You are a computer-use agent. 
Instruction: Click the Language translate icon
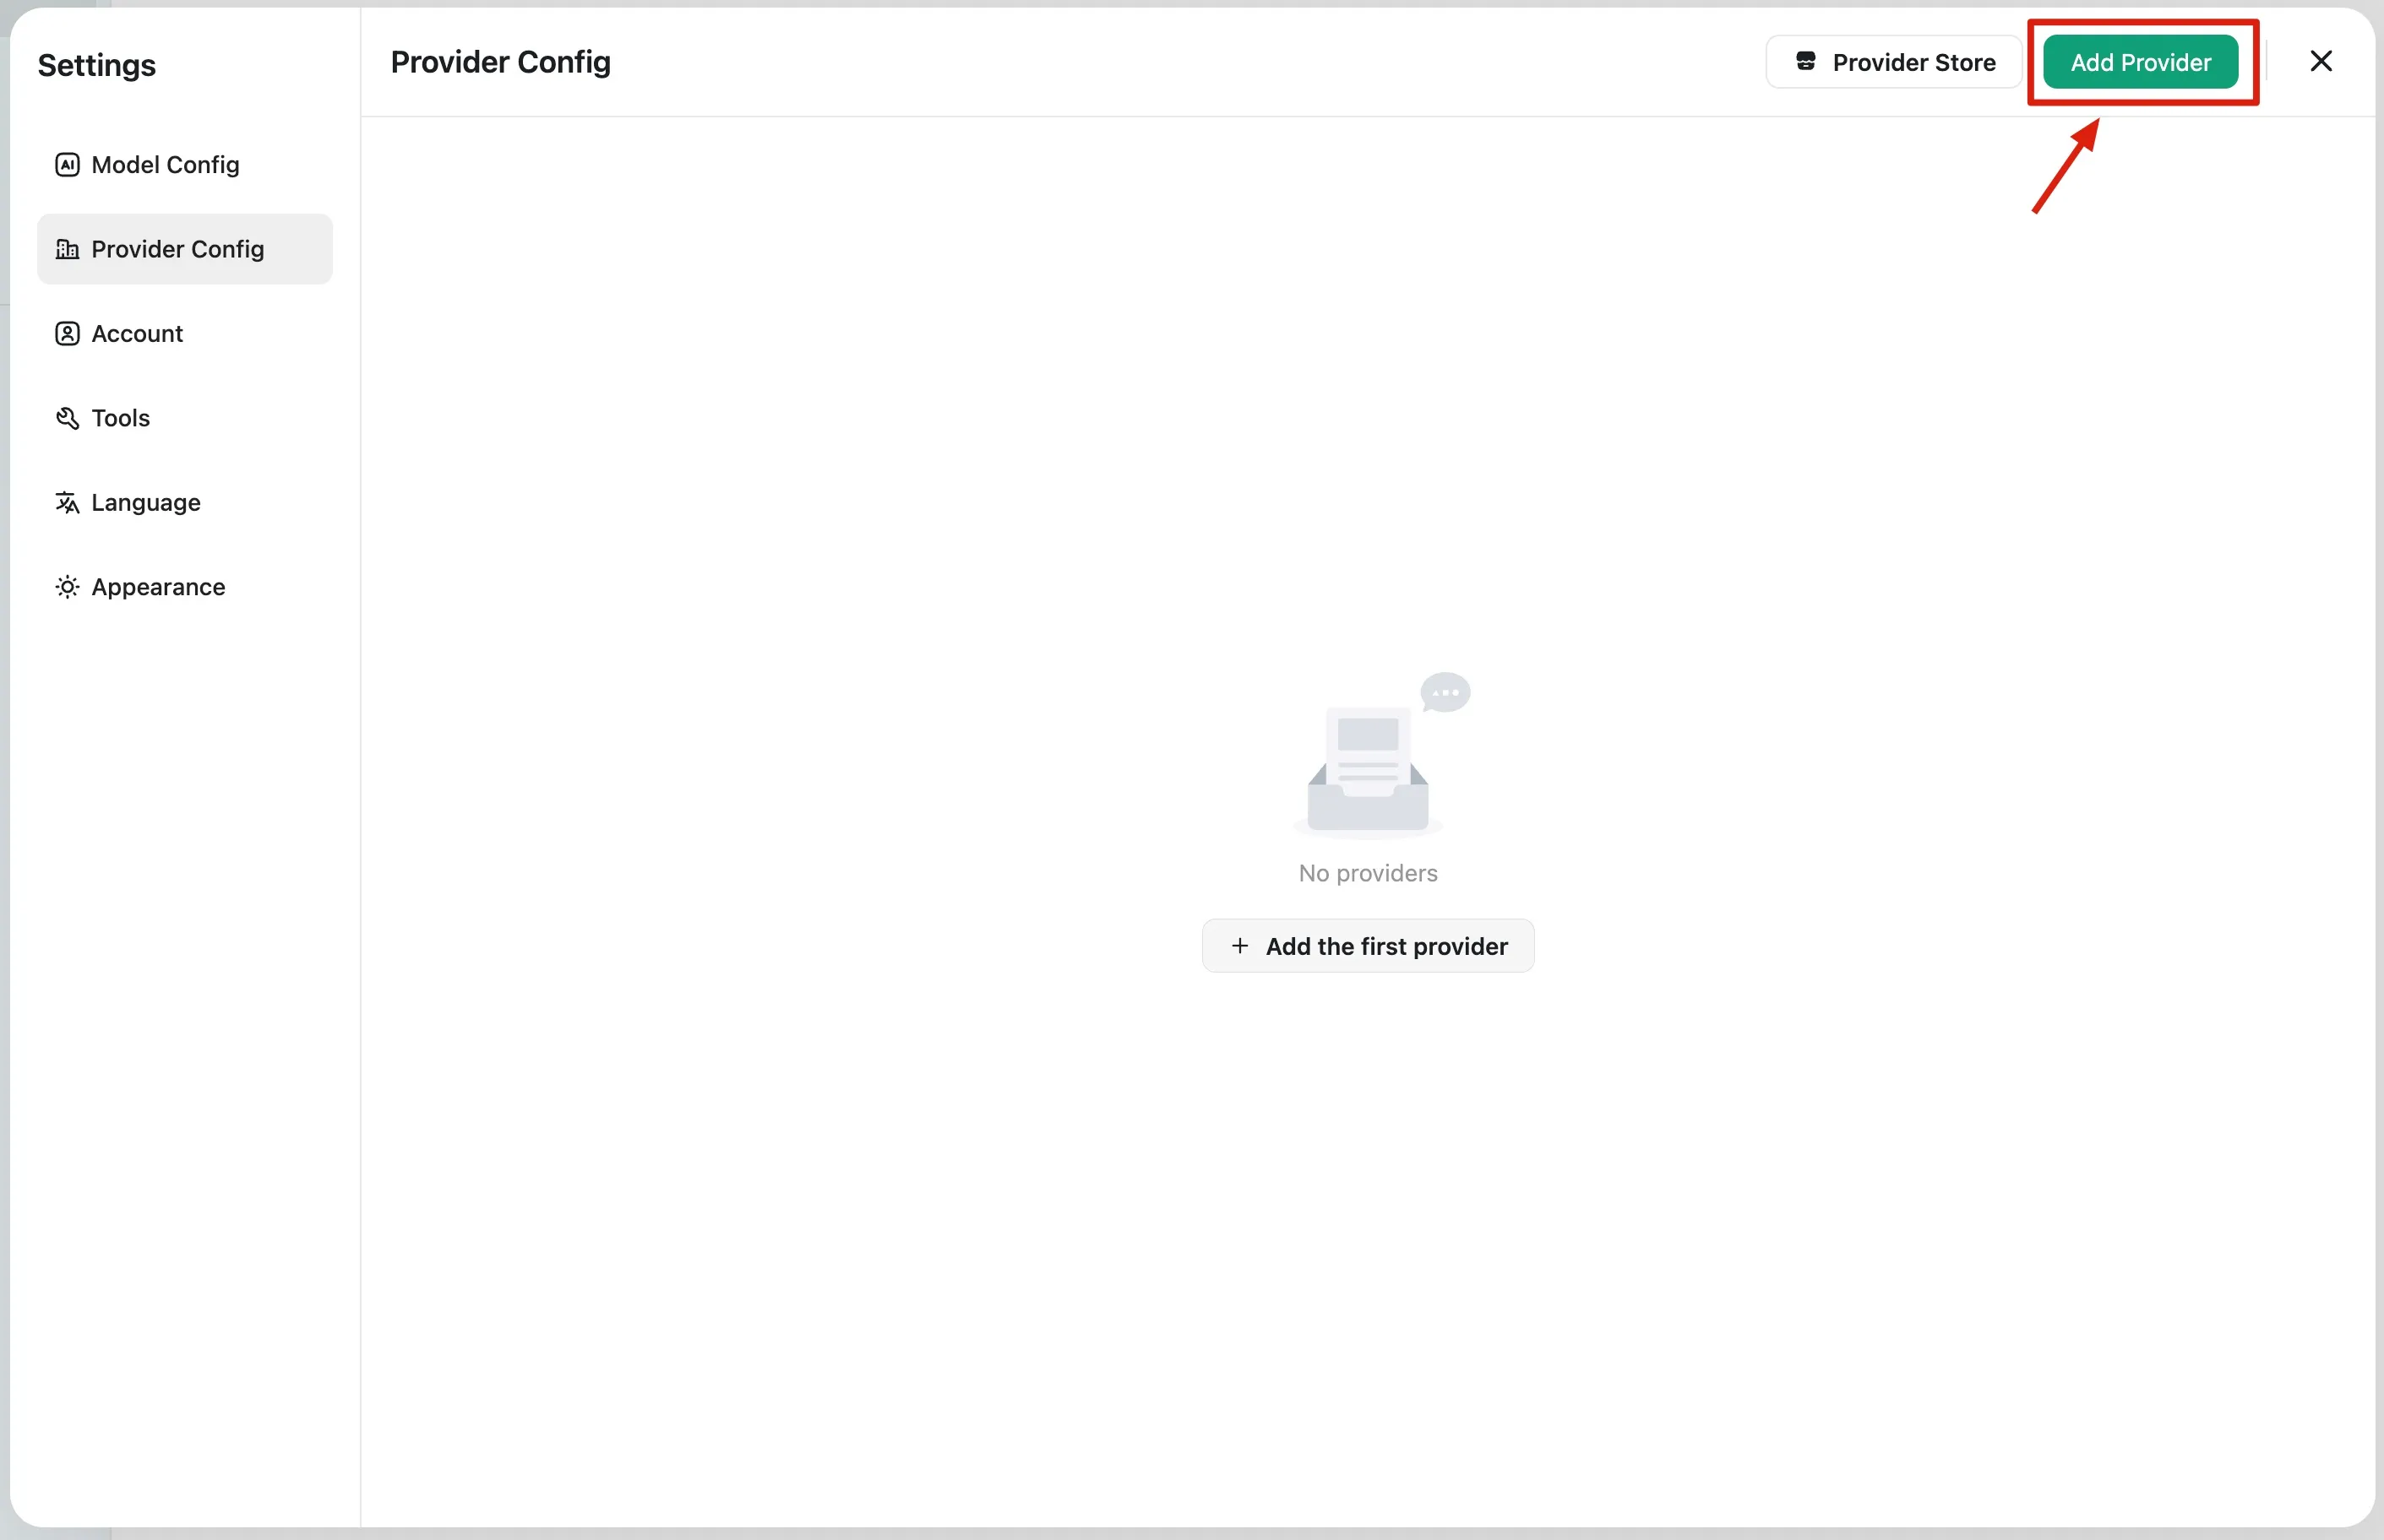coord(67,502)
